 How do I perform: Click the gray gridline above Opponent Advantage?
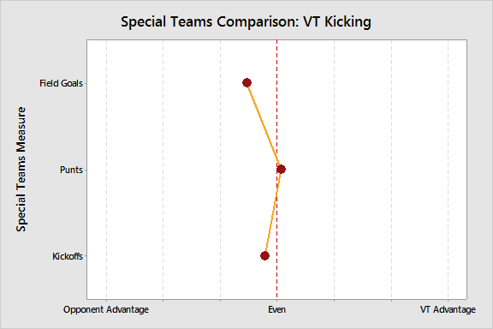(107, 170)
